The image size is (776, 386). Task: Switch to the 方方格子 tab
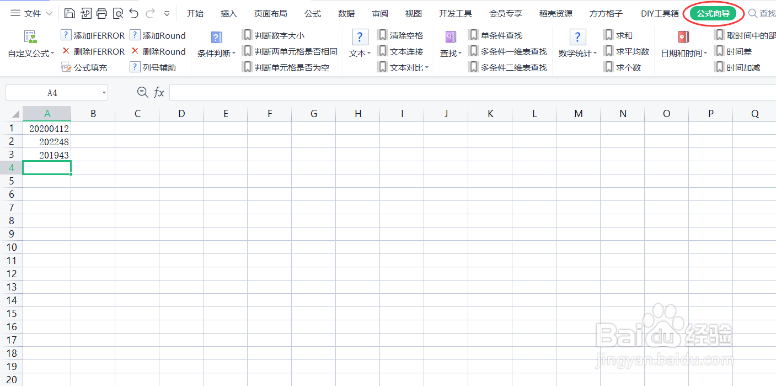tap(606, 13)
